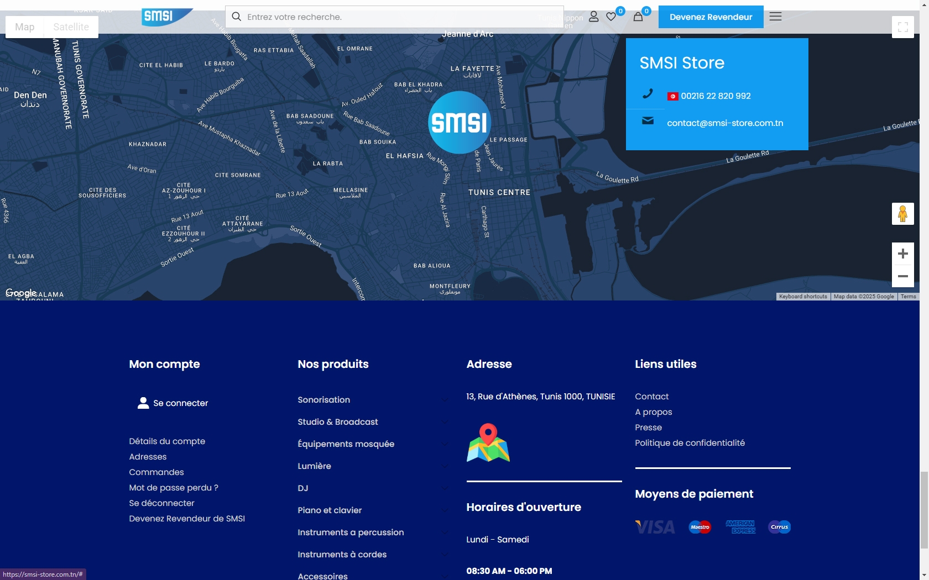
Task: Switch map to Satellite view
Action: (71, 27)
